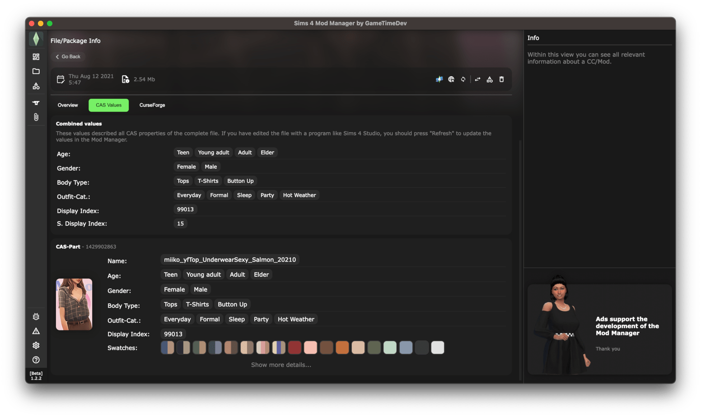
Task: Click Display Index 99013 in Combined values
Action: 185,209
